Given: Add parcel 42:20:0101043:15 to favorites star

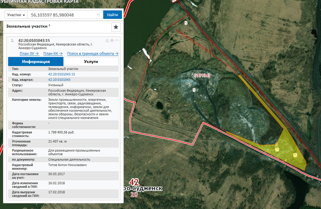Looking at the screenshot, I should click(112, 40).
